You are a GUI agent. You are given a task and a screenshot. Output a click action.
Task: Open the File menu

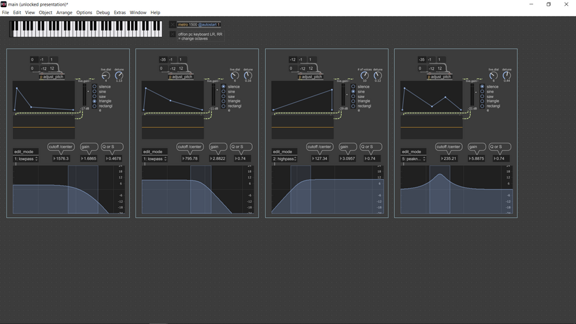6,13
